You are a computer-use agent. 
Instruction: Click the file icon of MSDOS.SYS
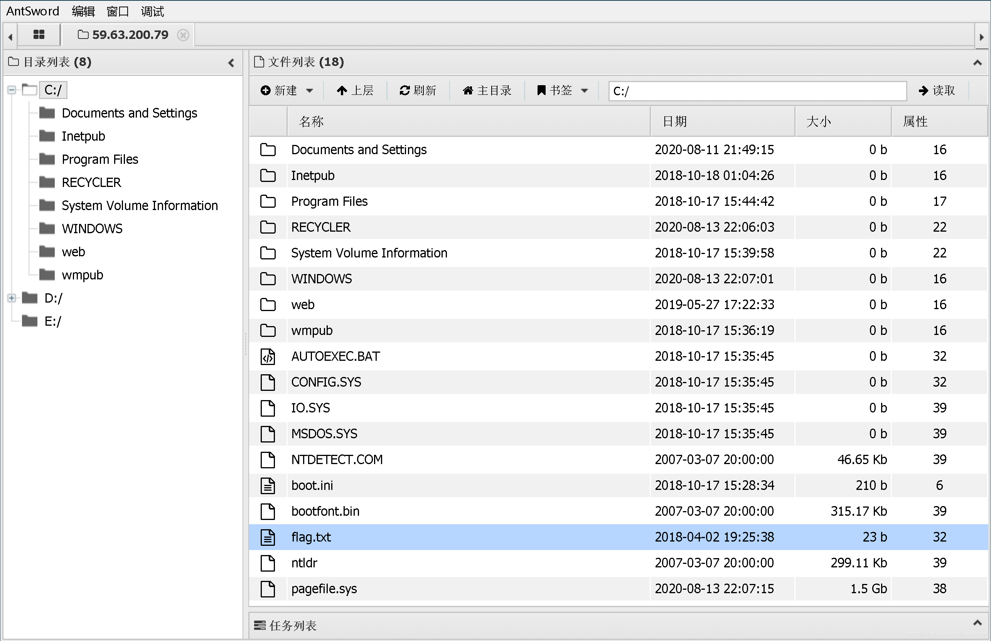coord(268,434)
